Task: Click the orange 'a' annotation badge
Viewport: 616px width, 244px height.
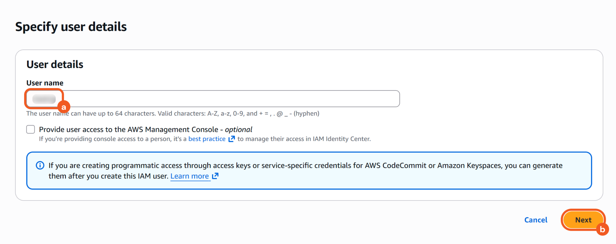Action: tap(64, 107)
